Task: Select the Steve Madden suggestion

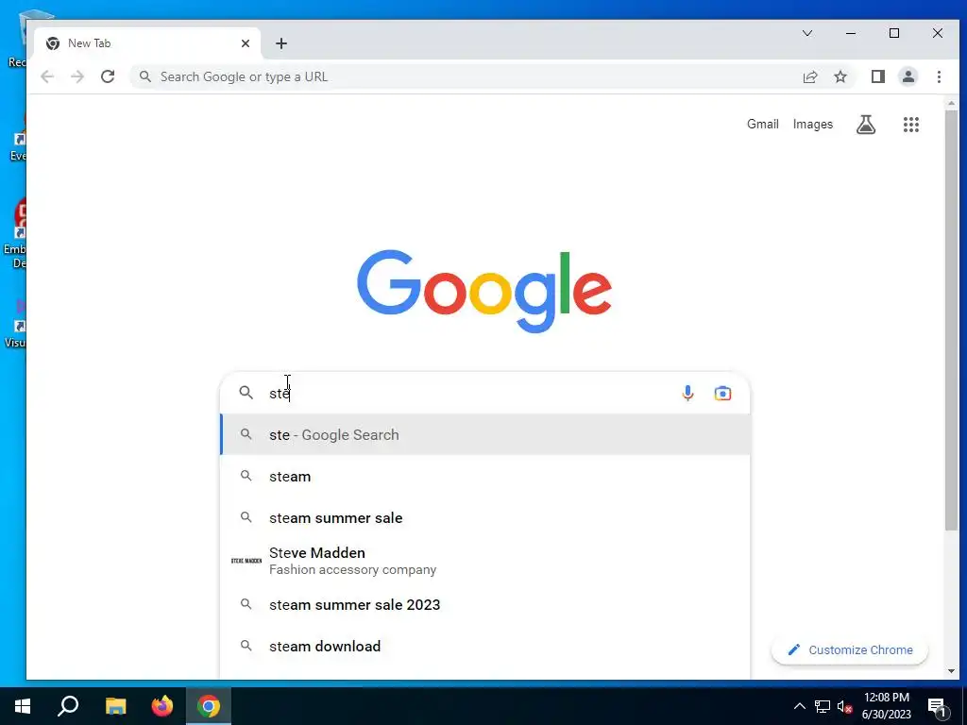Action: click(x=485, y=561)
